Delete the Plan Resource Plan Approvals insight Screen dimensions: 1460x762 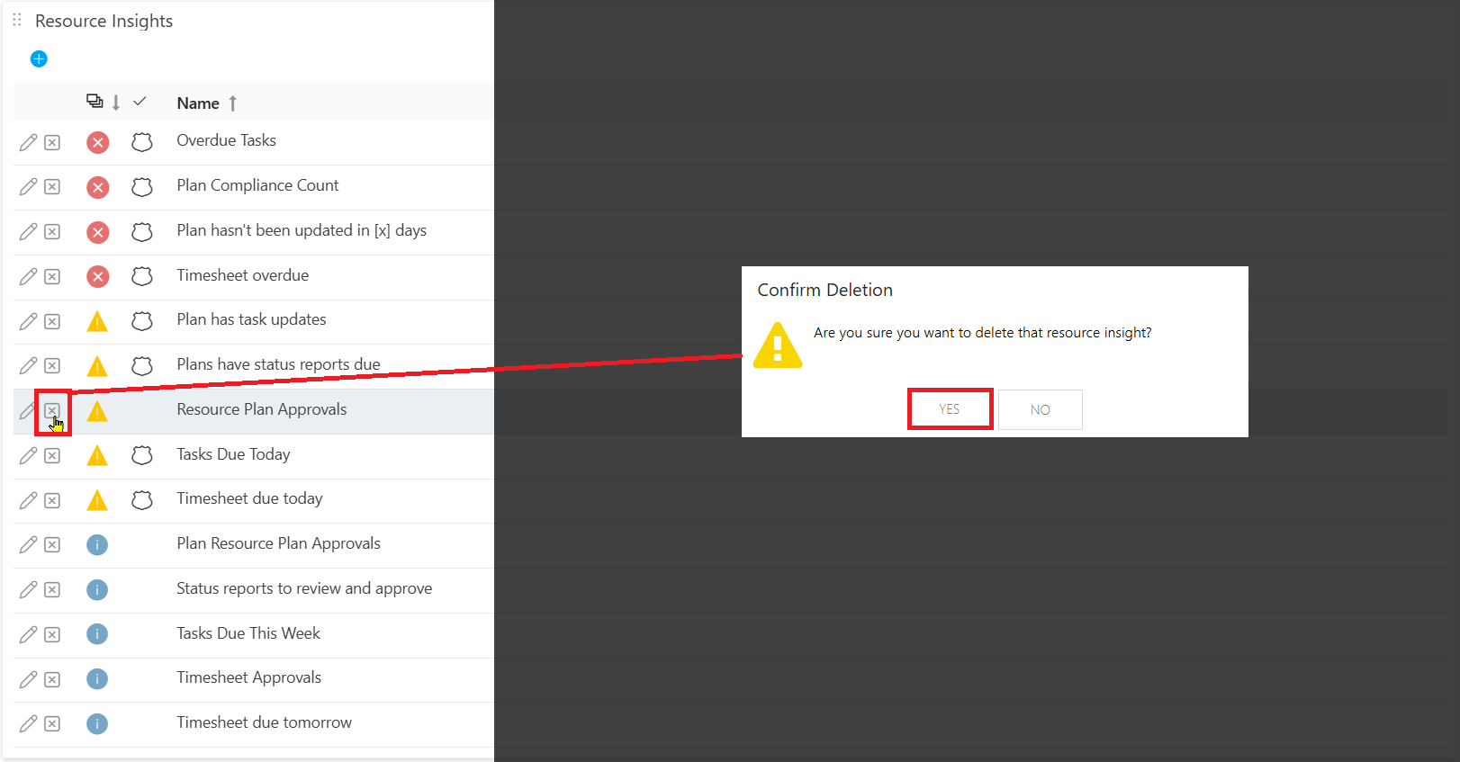(52, 544)
